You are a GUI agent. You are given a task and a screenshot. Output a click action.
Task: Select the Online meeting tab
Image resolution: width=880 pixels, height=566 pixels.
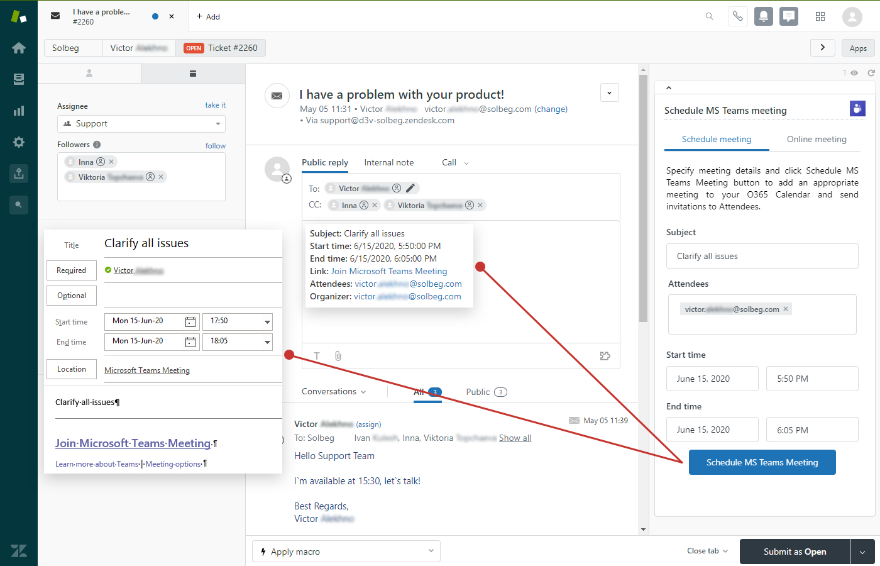click(x=817, y=140)
